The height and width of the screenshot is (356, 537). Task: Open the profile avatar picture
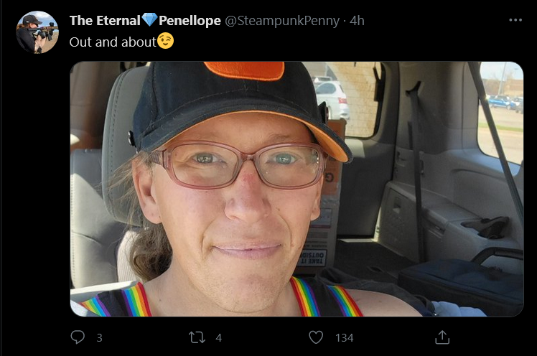37,32
